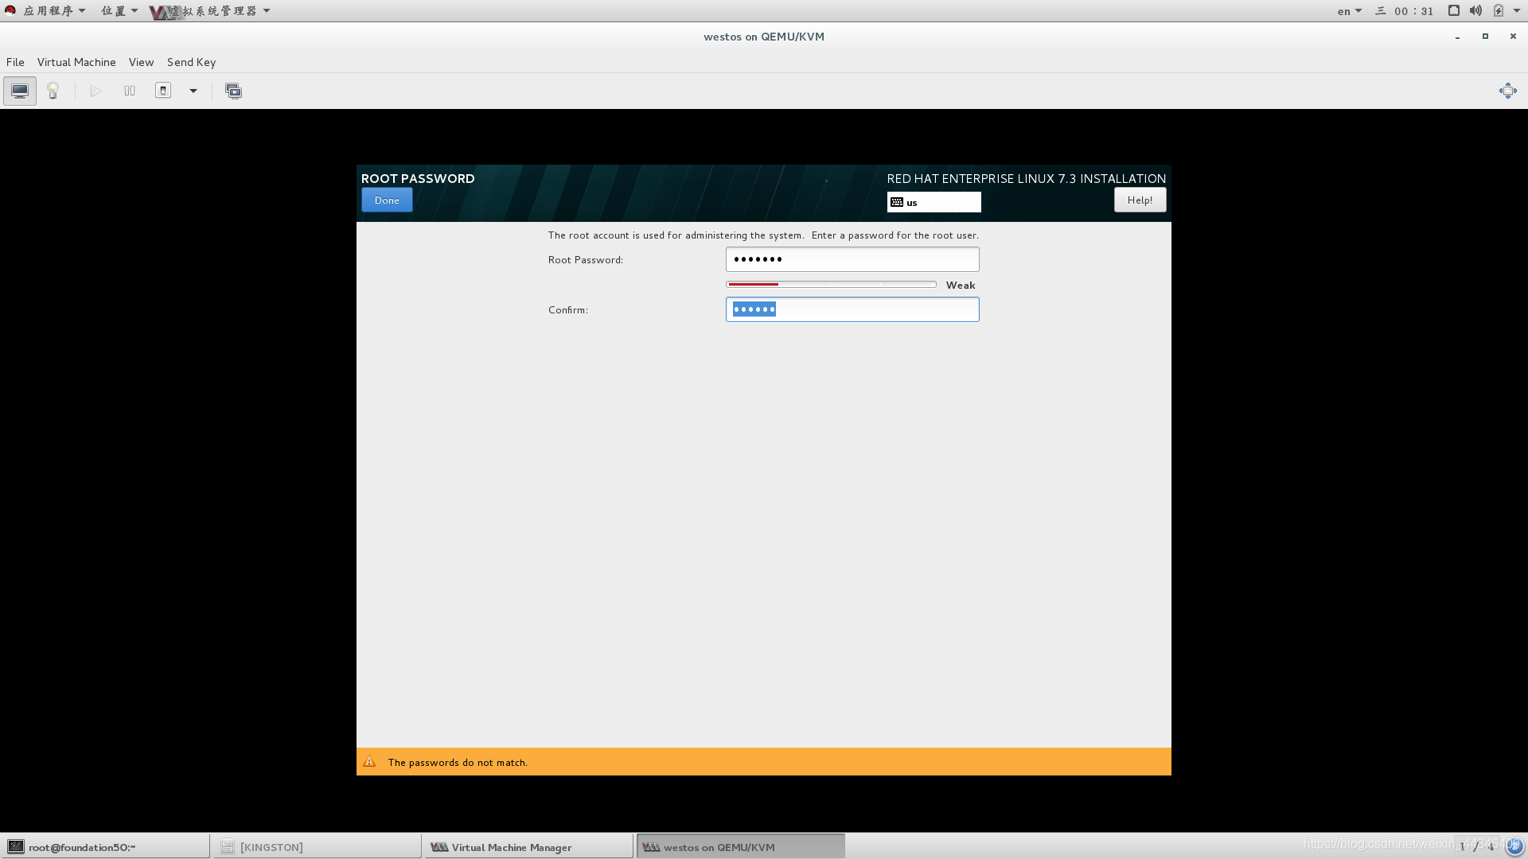Screen dimensions: 1528x859
Task: Click the Weak strength label
Action: tap(961, 285)
